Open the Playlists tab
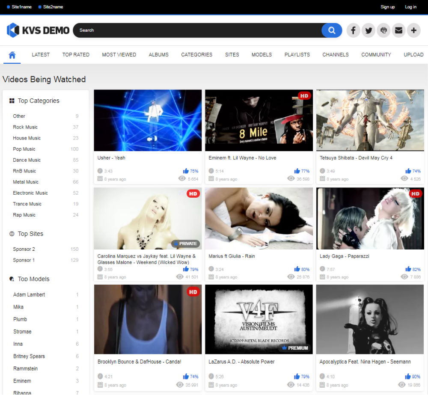Image resolution: width=428 pixels, height=395 pixels. click(x=297, y=55)
